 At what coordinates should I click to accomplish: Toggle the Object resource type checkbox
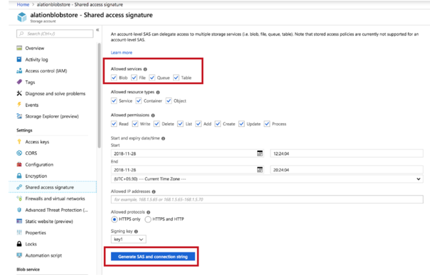[x=169, y=101]
